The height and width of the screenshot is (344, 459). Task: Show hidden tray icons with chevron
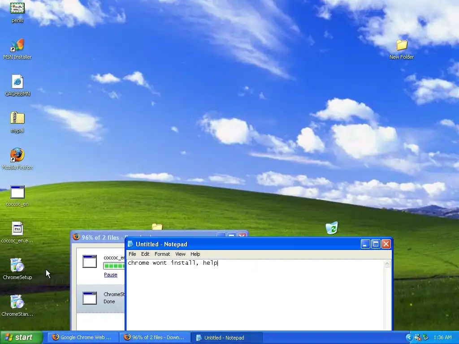coord(409,338)
